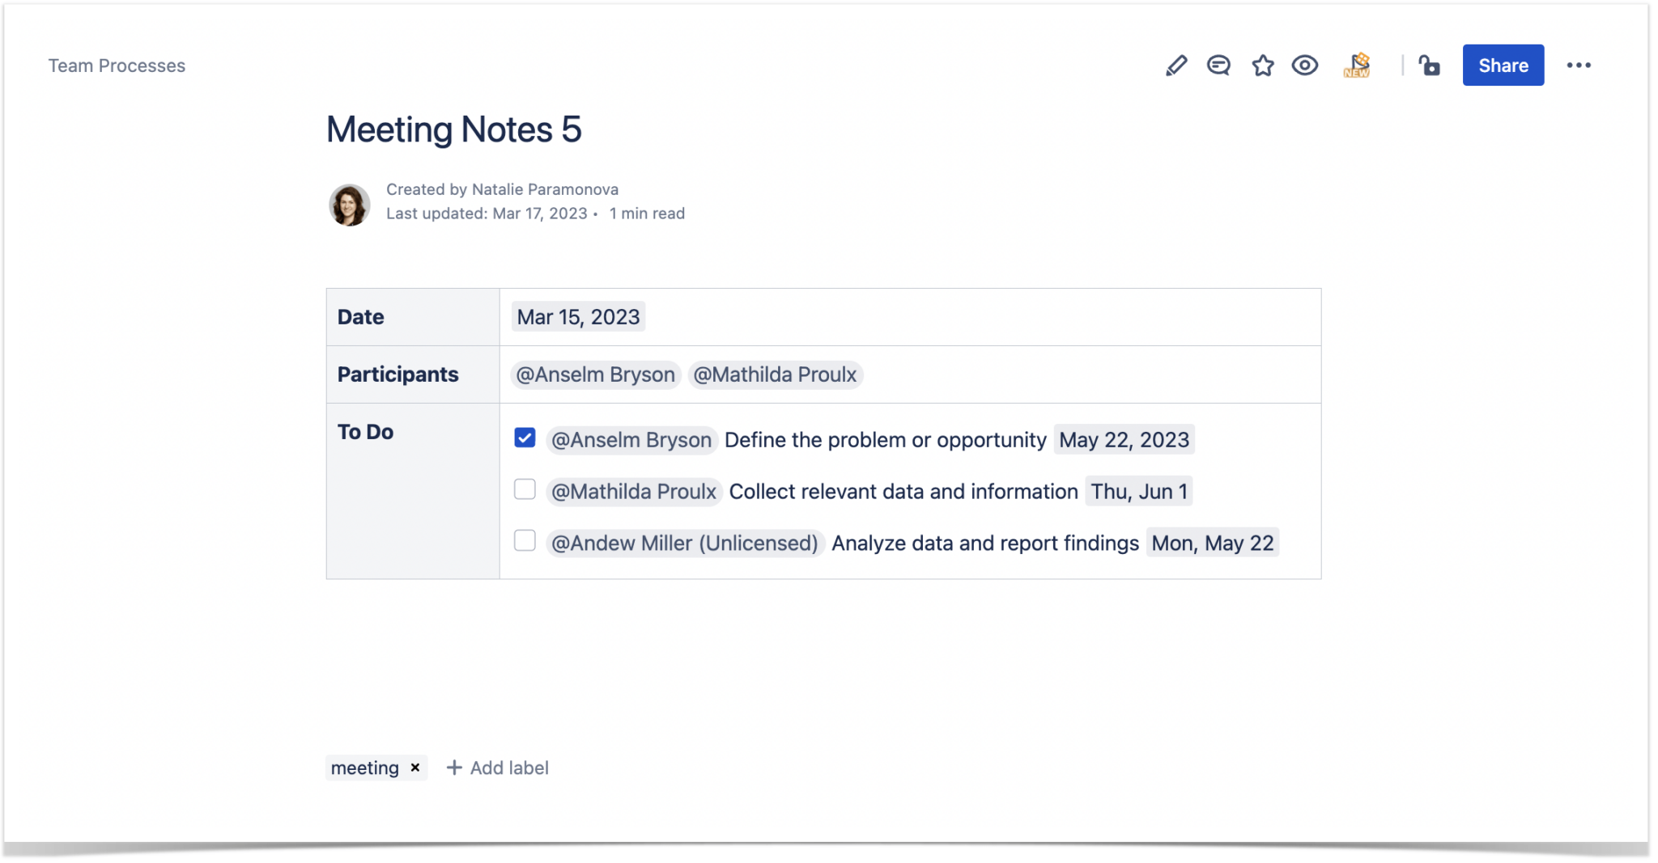Open the more actions ellipsis menu
Image resolution: width=1658 pixels, height=863 pixels.
(x=1579, y=65)
